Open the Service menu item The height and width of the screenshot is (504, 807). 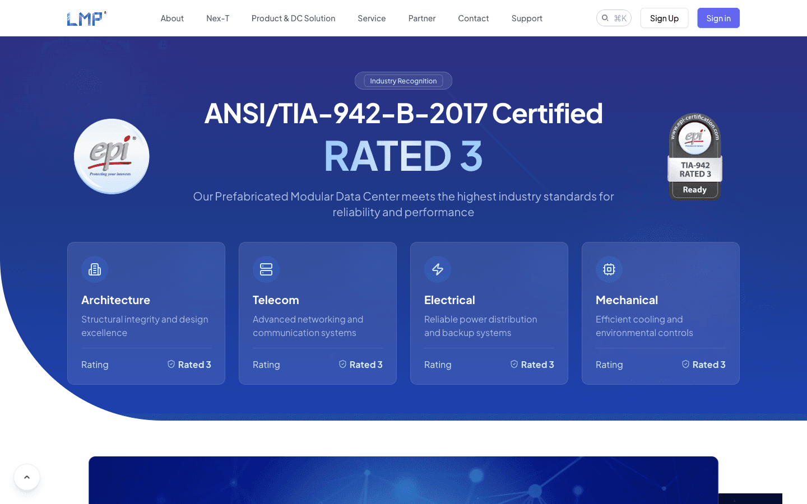(x=372, y=18)
